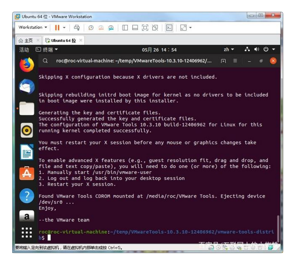Viewport: 299px width, 263px height.
Task: Expand the system menu arrow next to power icon
Action: [x=273, y=49]
